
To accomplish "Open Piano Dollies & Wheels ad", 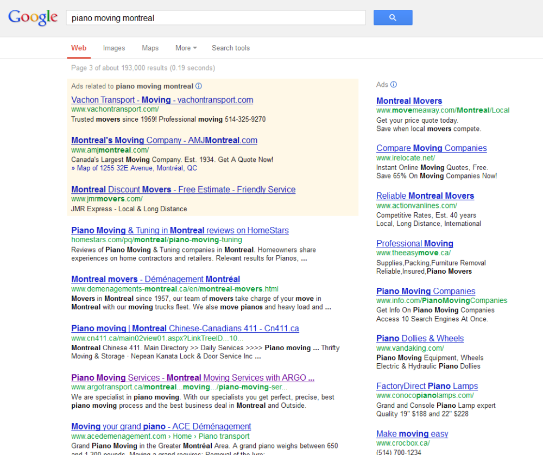I will [420, 338].
